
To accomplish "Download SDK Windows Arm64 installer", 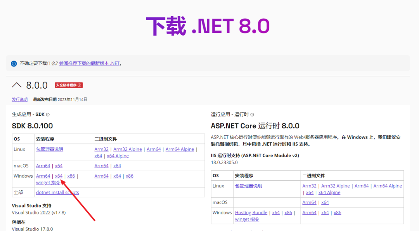I will pos(43,176).
